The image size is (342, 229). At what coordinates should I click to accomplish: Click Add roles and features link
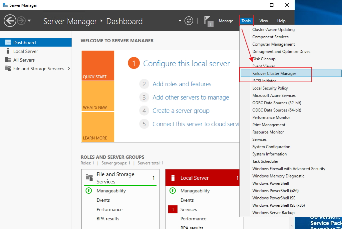[182, 84]
